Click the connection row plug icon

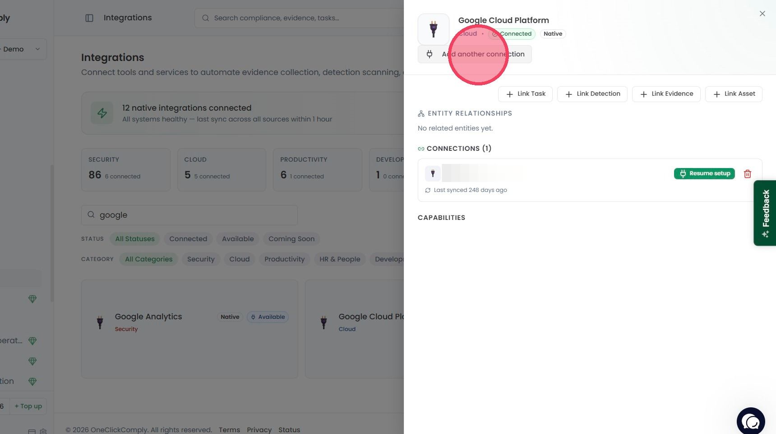433,173
